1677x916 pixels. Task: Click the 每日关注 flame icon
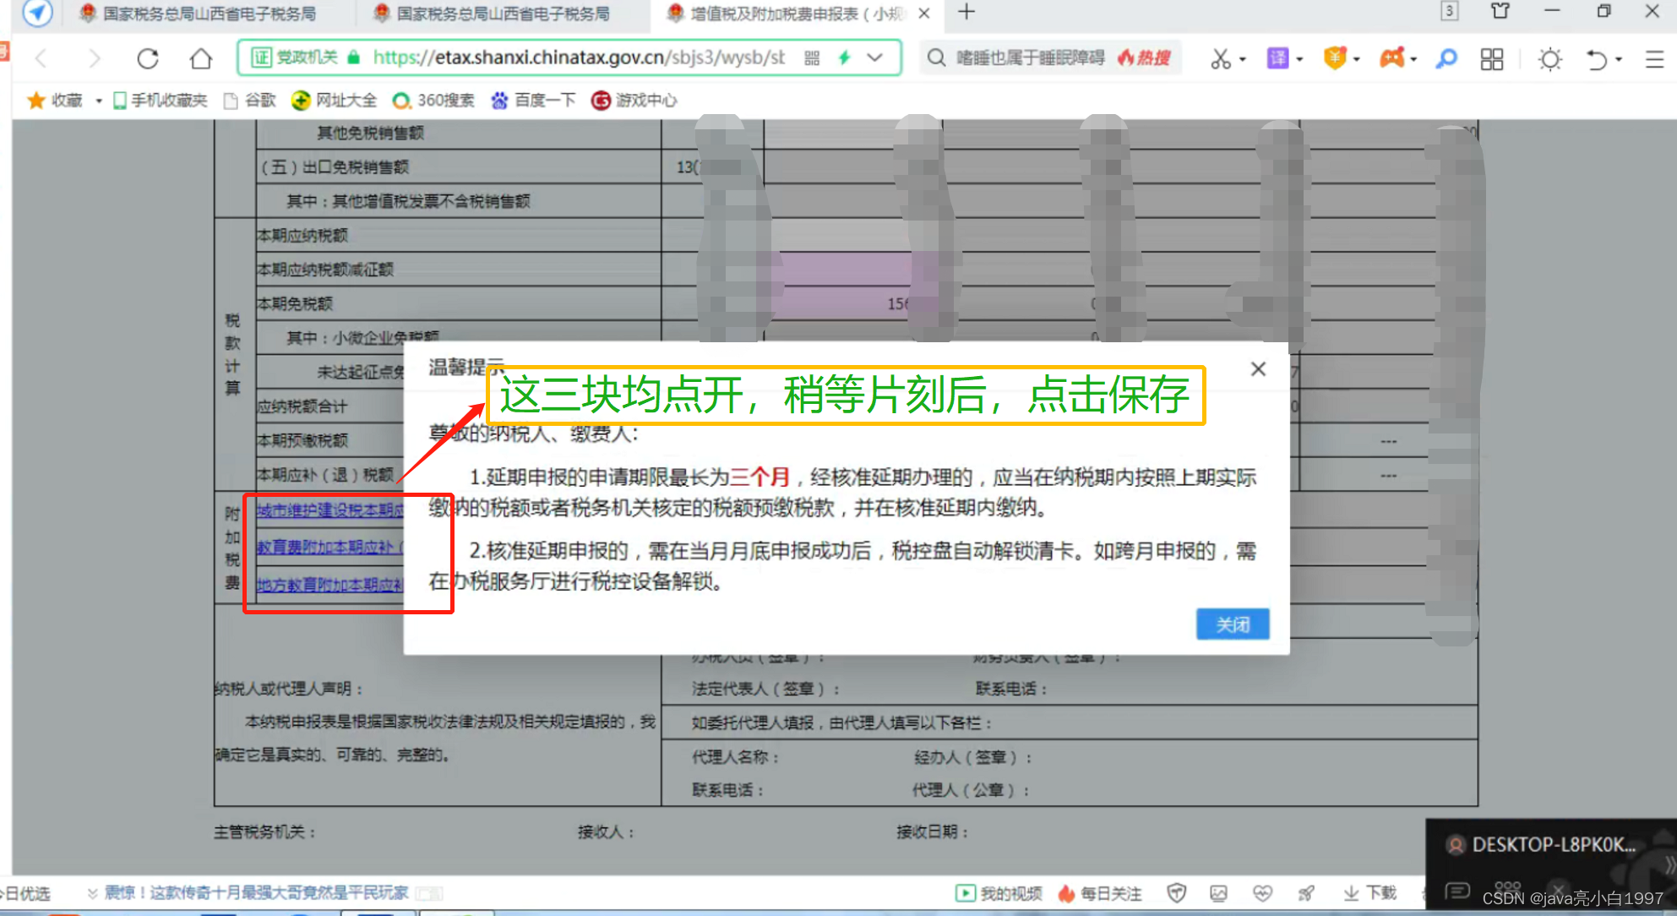pos(1066,892)
